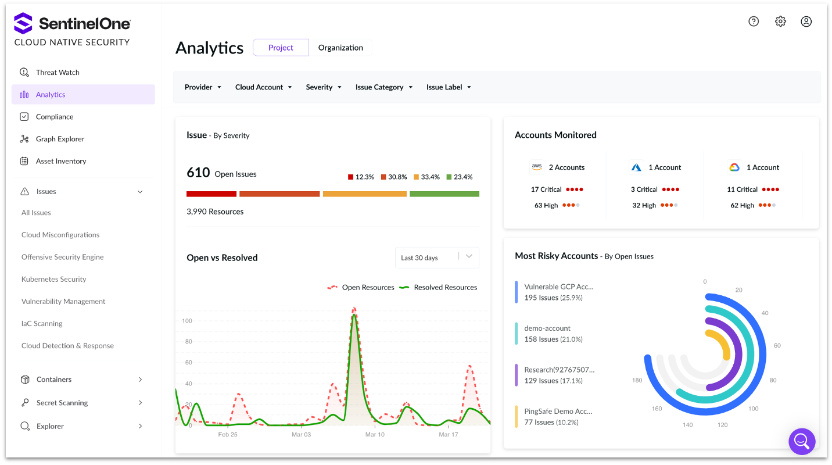Open the settings gear icon
Screen dimensions: 832x465
[x=780, y=21]
